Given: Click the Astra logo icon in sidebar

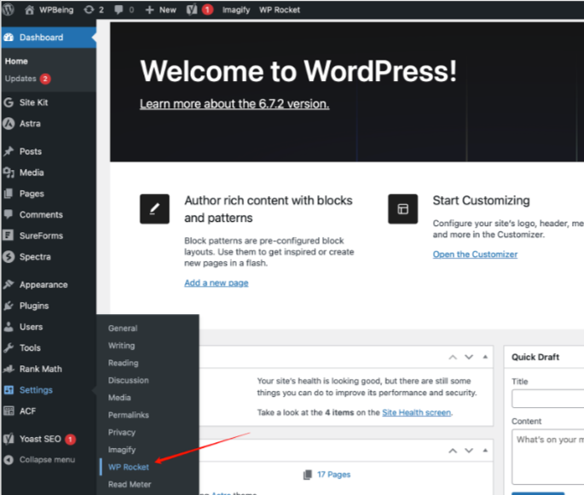Looking at the screenshot, I should (x=9, y=124).
